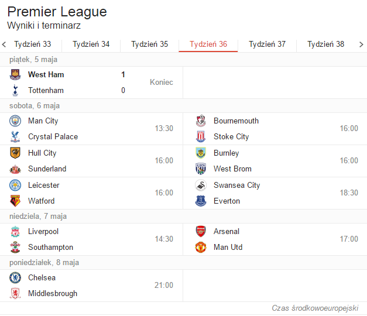Click the Watford club crest
The image size is (367, 316).
(15, 201)
